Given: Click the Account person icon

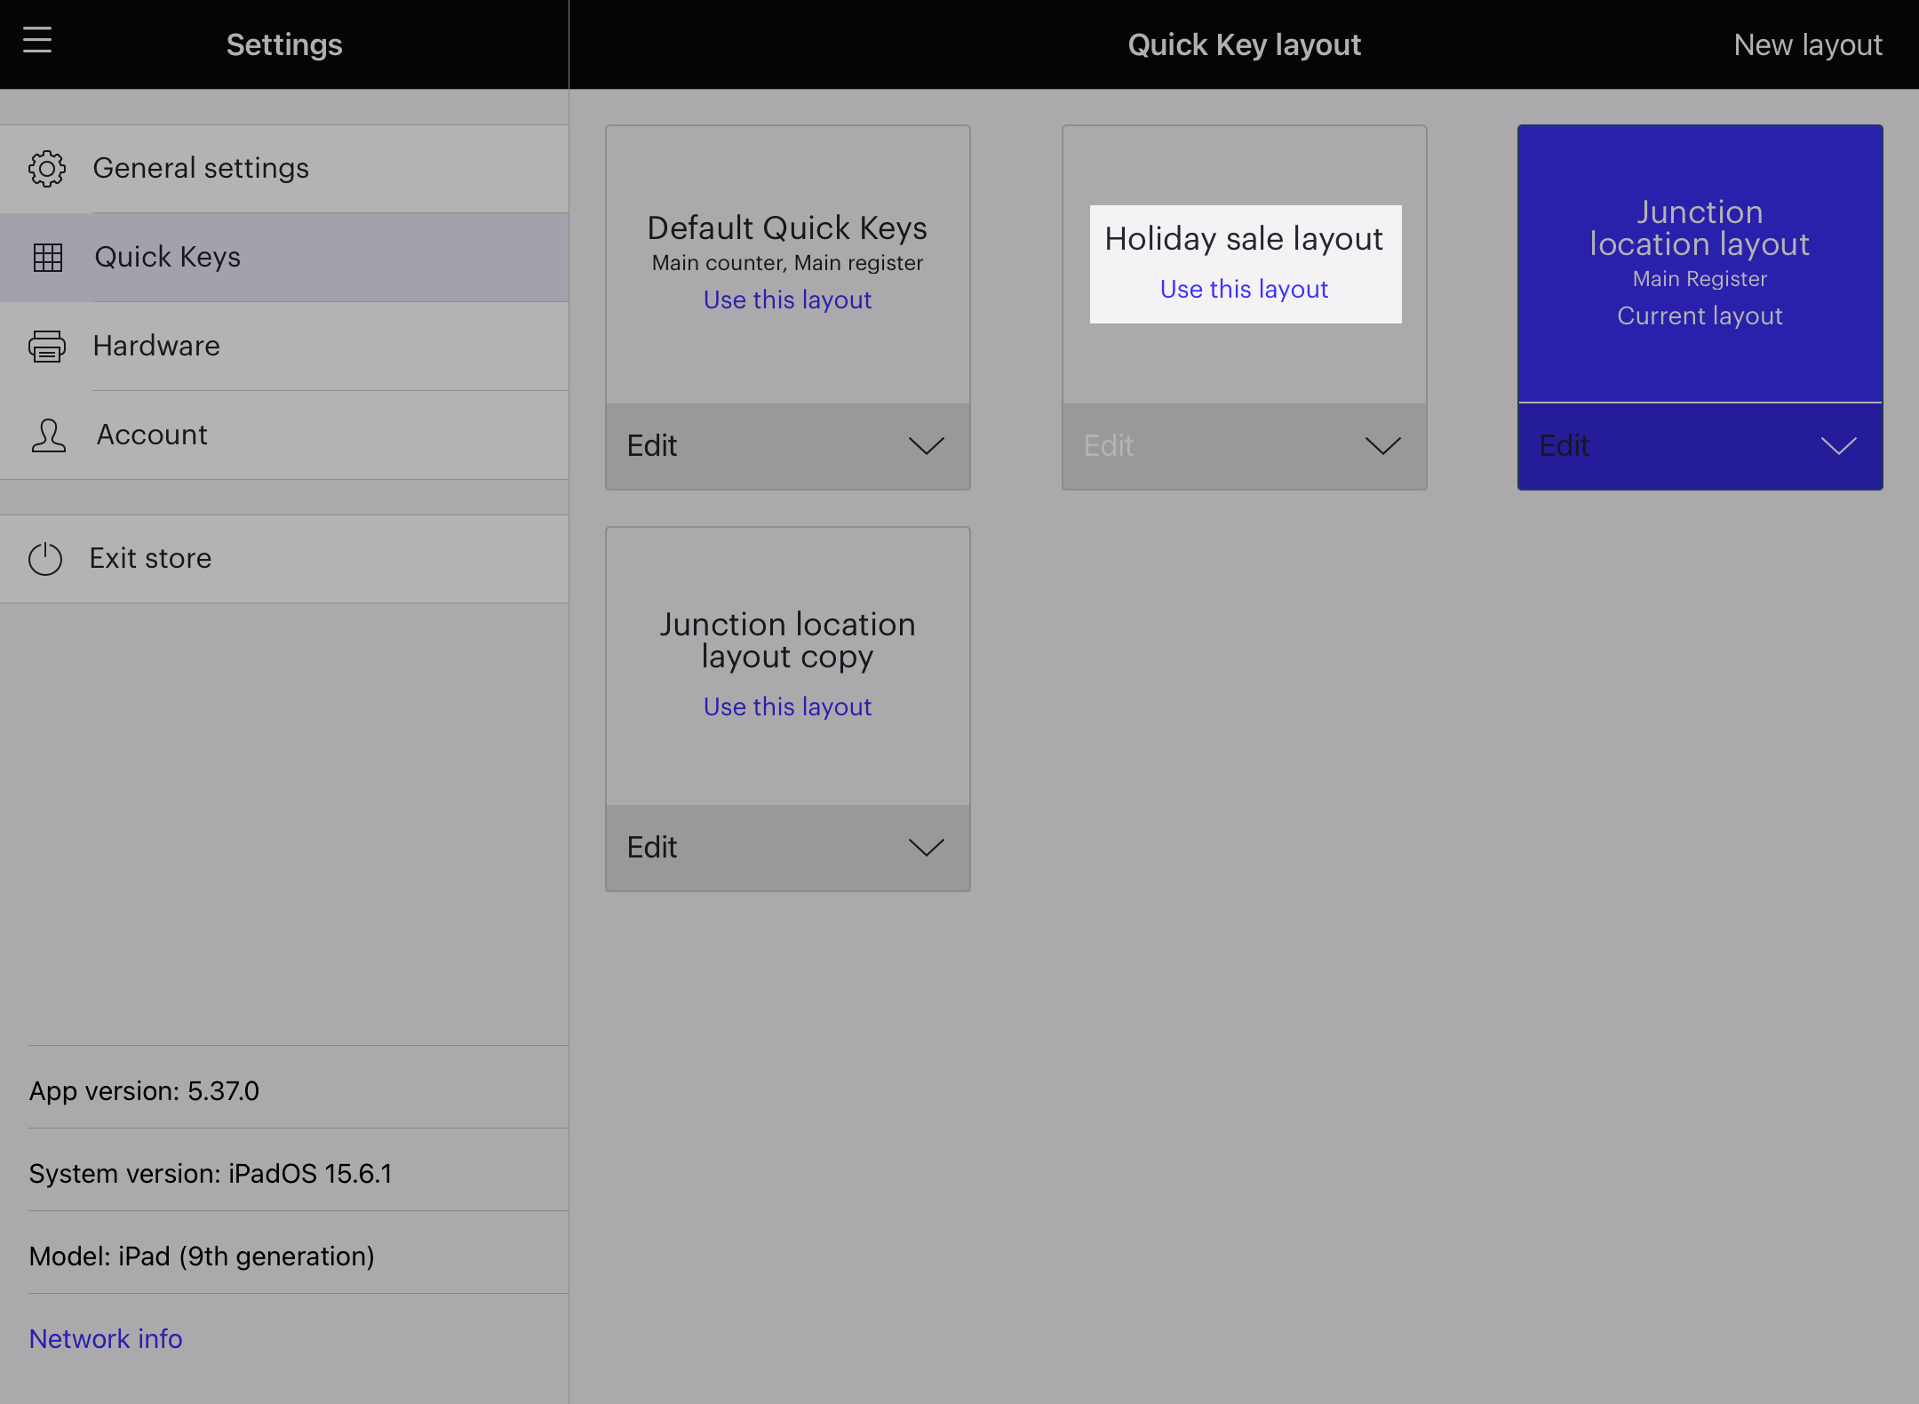Looking at the screenshot, I should click(48, 435).
